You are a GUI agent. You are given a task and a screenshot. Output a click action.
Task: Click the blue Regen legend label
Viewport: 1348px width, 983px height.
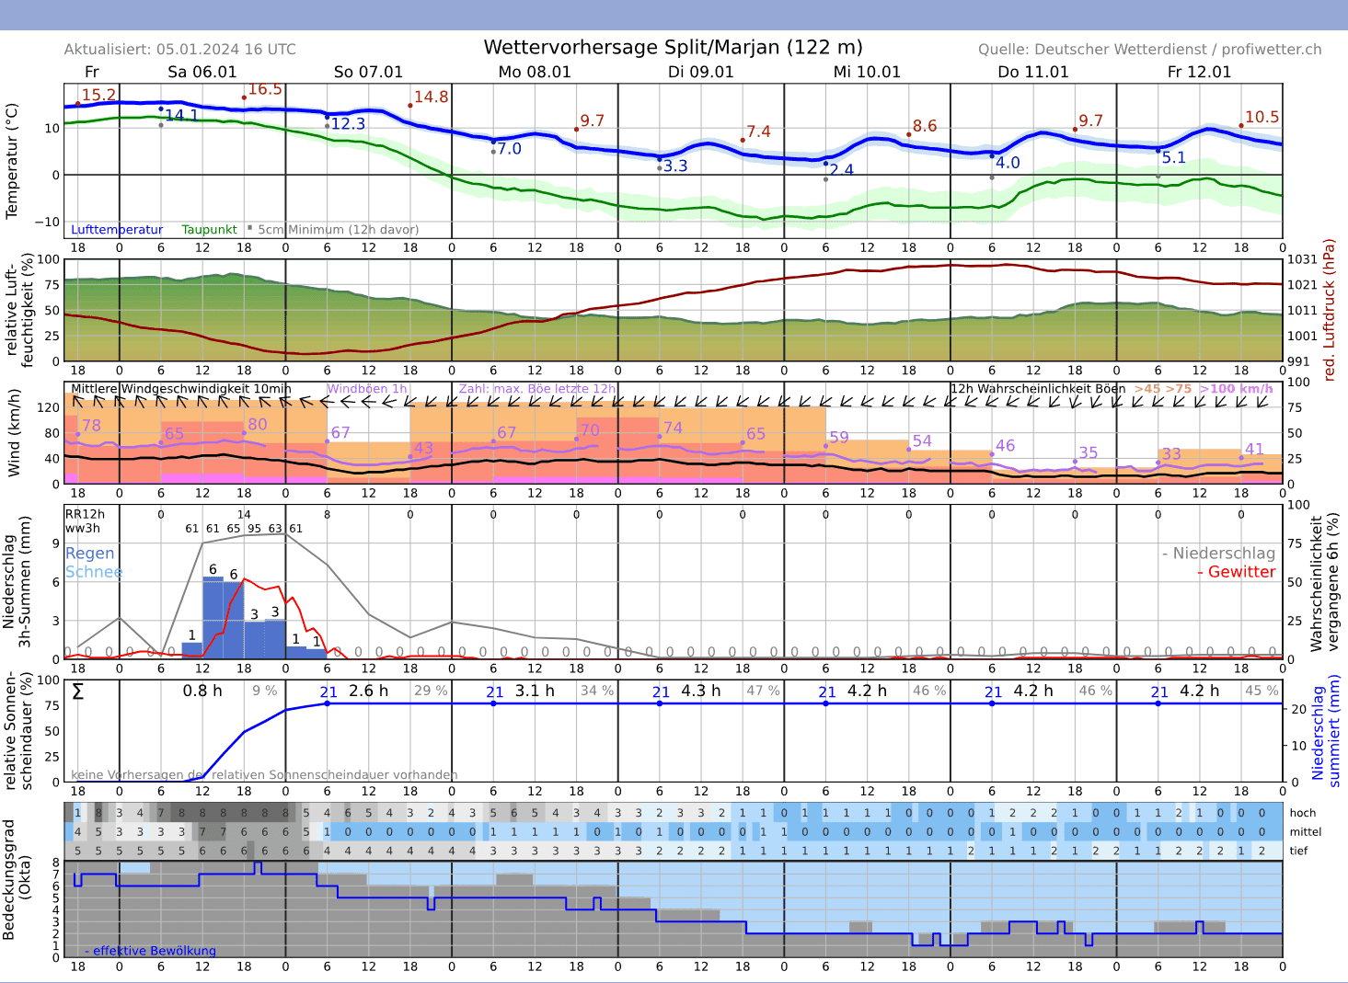coord(89,554)
